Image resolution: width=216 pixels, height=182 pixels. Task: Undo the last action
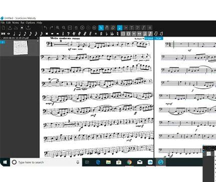point(46,28)
